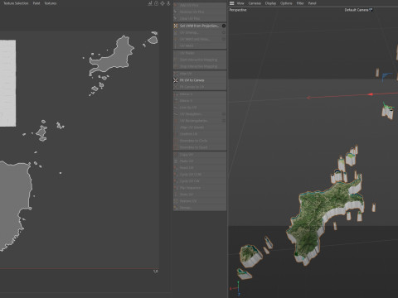Click the viewport hamburger menu icon
The width and height of the screenshot is (398, 298).
coord(232,3)
